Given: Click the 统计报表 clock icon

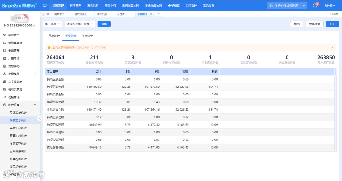Looking at the screenshot, I should coord(4,105).
